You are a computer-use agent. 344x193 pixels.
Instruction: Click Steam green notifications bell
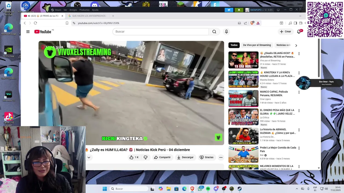[x=239, y=10]
